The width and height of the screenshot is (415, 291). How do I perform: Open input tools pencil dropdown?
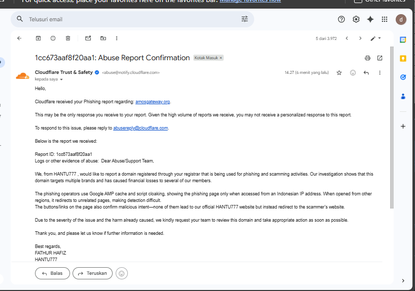click(375, 38)
